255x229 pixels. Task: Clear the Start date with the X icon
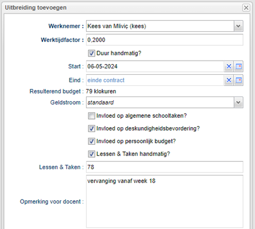pyautogui.click(x=228, y=67)
